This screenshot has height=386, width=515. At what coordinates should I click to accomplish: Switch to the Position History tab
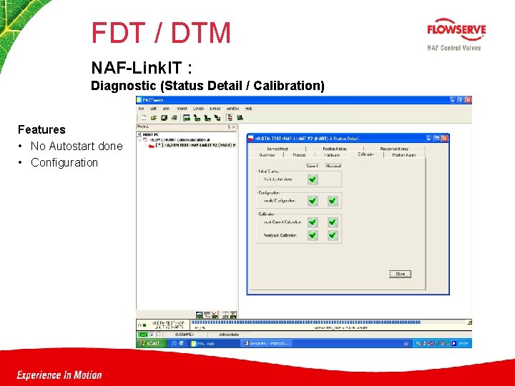point(335,149)
